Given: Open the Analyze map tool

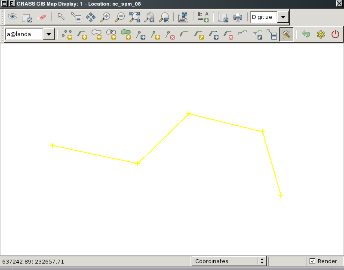Looking at the screenshot, I should click(x=183, y=17).
